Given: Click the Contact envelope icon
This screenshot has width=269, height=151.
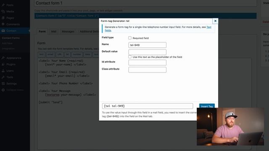Looking at the screenshot, I should tap(3, 31).
